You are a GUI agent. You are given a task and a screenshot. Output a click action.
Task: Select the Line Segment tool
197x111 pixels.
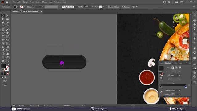[7, 26]
